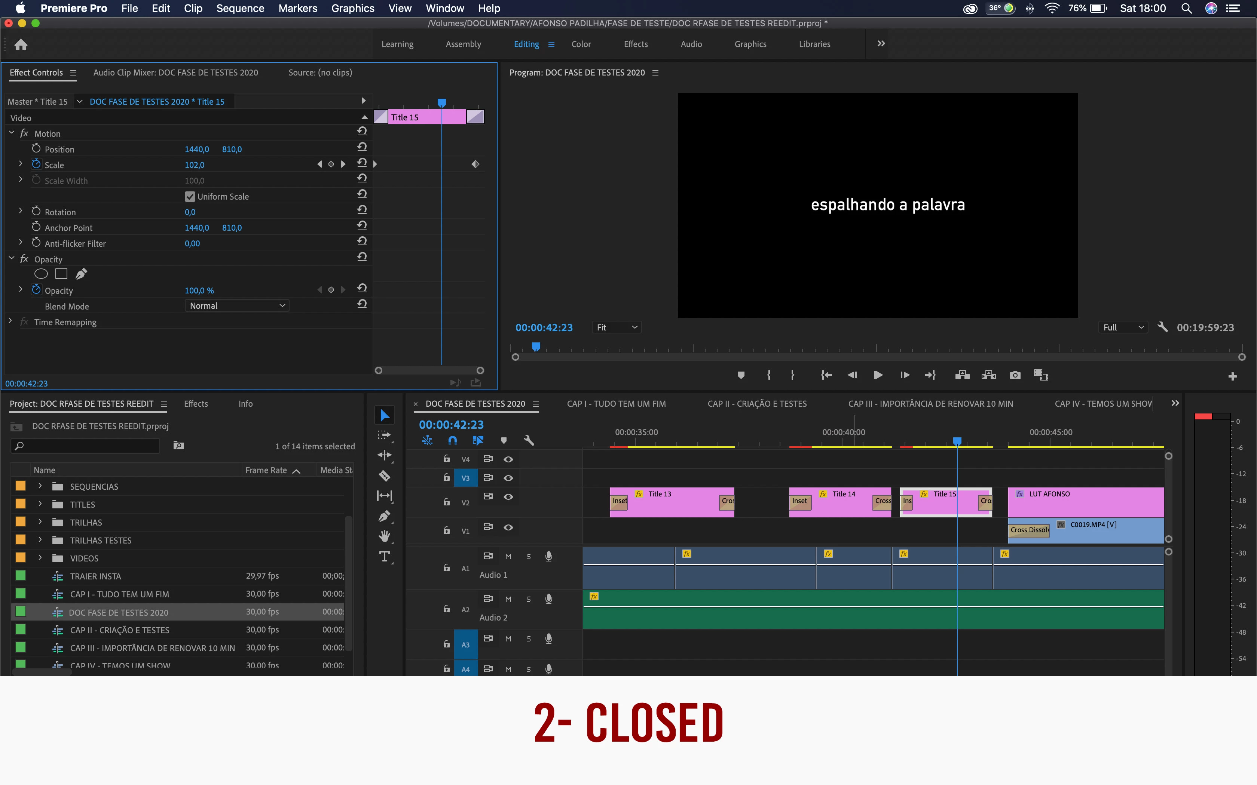This screenshot has height=785, width=1257.
Task: Select the Type tool
Action: pos(384,557)
